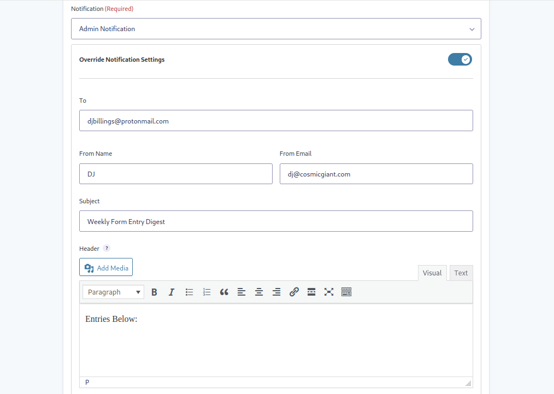Apply bold formatting in the Header editor

tap(154, 291)
